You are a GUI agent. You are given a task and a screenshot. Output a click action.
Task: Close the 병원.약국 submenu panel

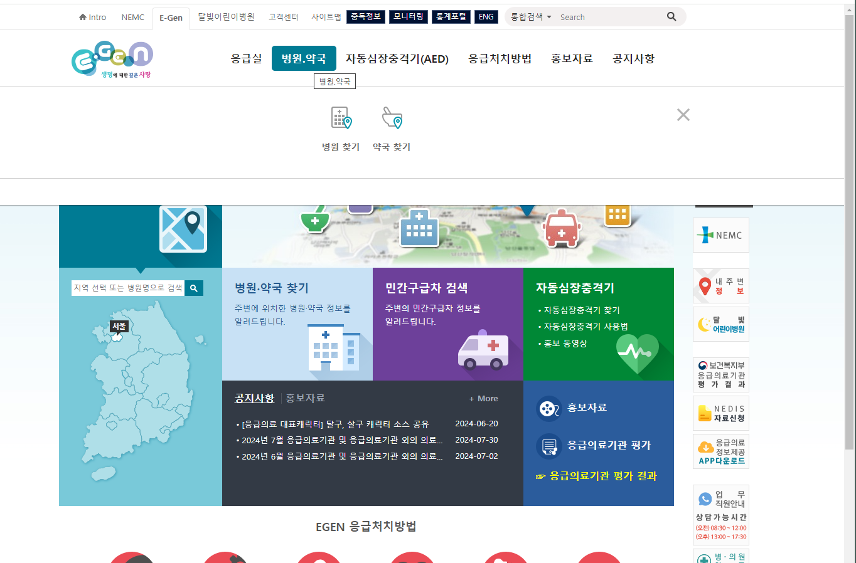click(x=683, y=115)
